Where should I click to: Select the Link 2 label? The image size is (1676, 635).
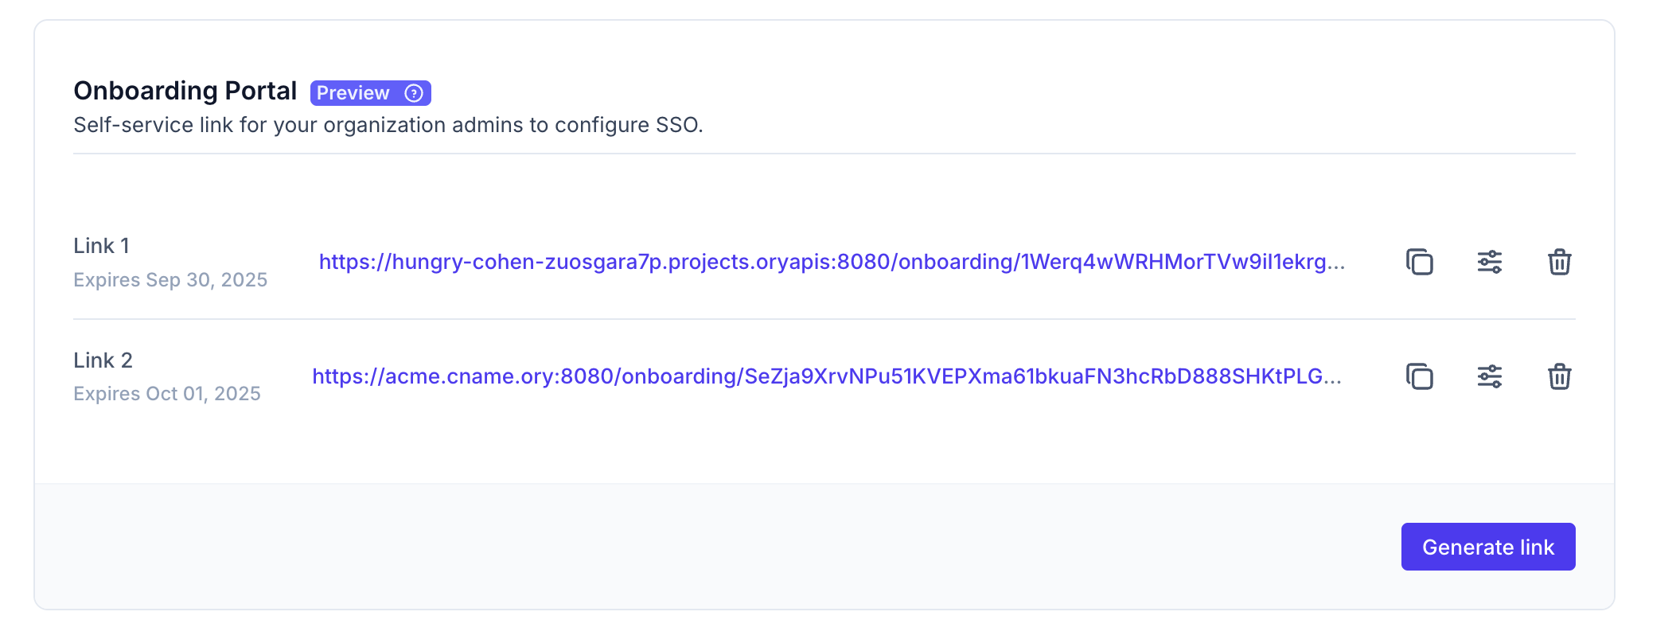point(103,360)
